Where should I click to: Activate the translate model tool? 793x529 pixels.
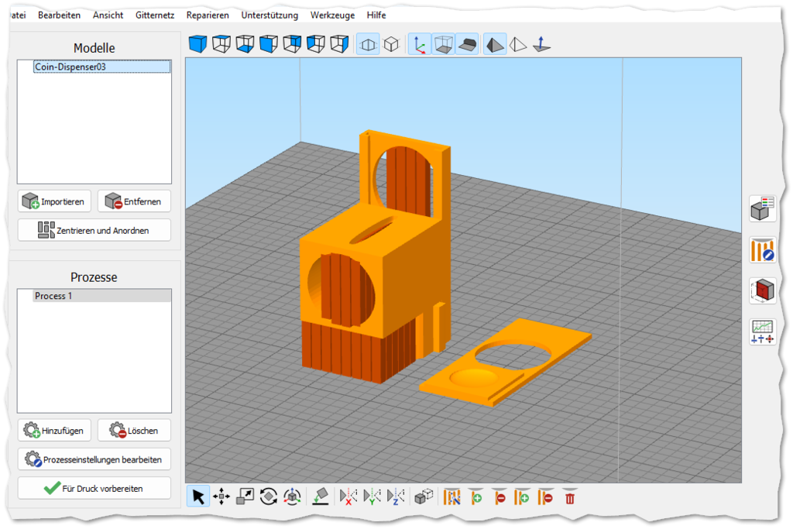(x=222, y=496)
